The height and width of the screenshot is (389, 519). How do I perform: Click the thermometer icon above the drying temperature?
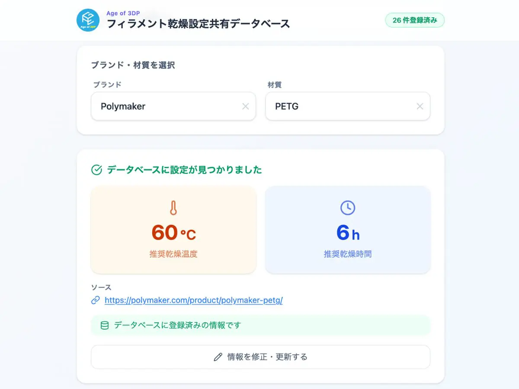tap(173, 207)
